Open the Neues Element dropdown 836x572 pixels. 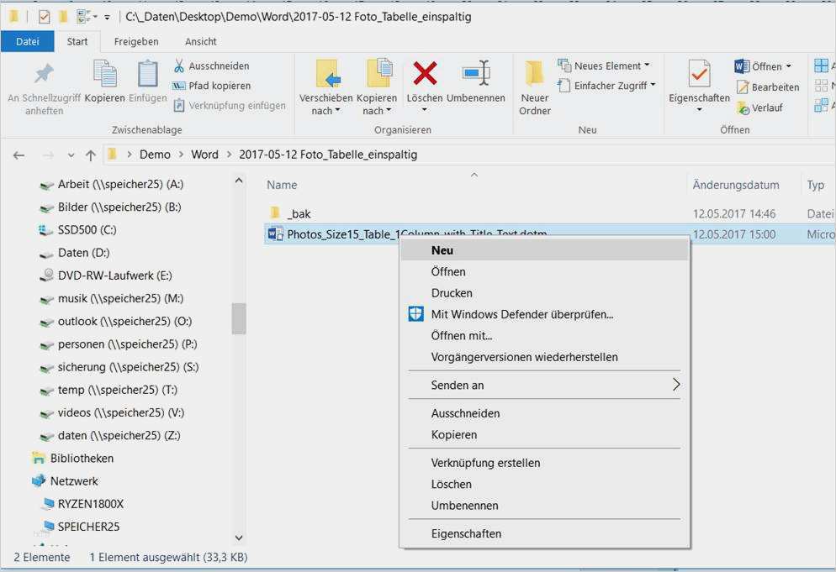pos(648,66)
